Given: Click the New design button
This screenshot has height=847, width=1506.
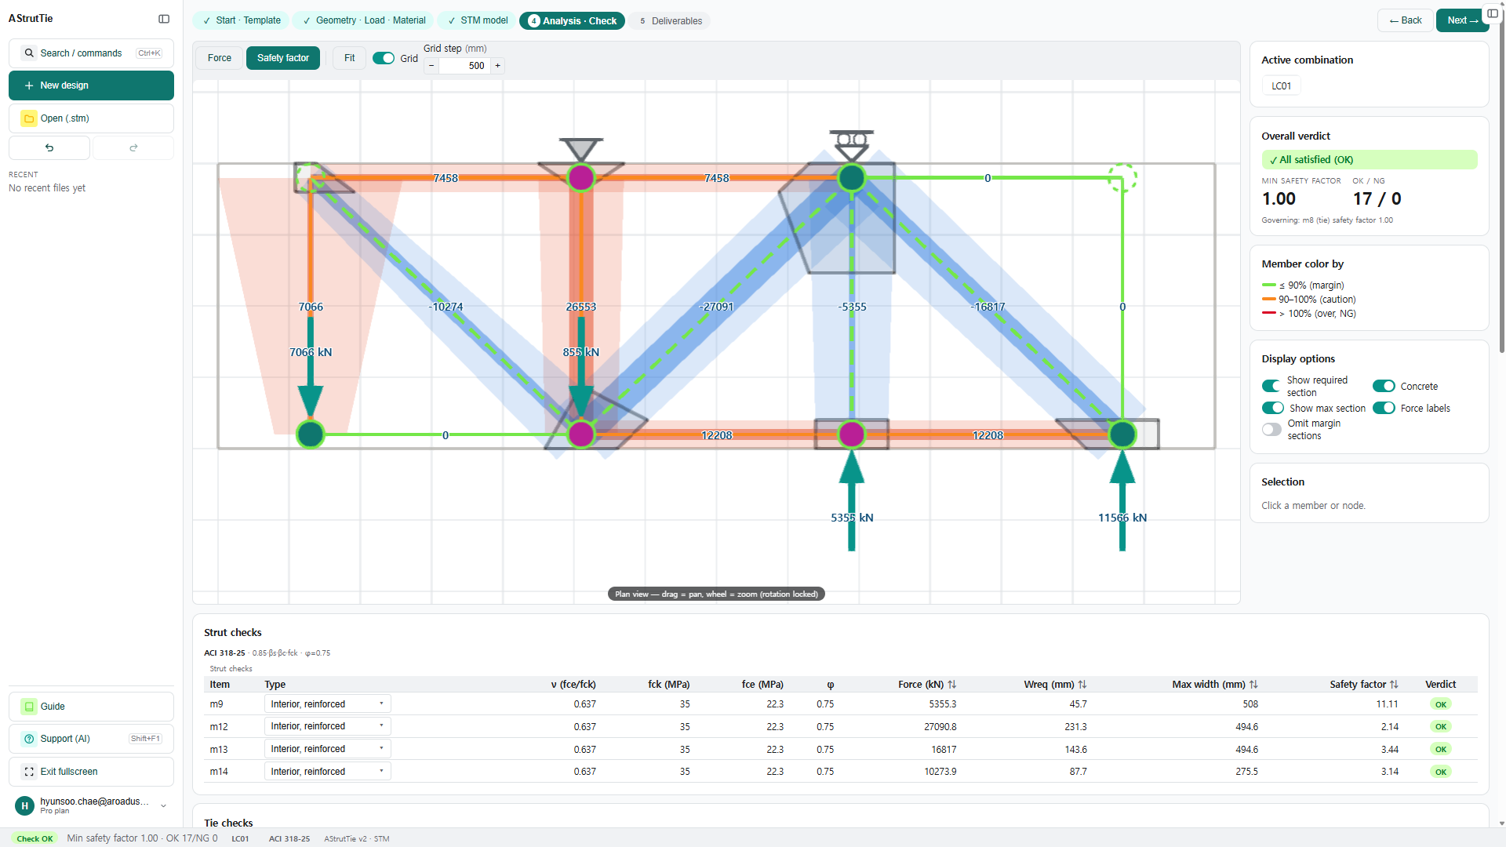Looking at the screenshot, I should [91, 85].
